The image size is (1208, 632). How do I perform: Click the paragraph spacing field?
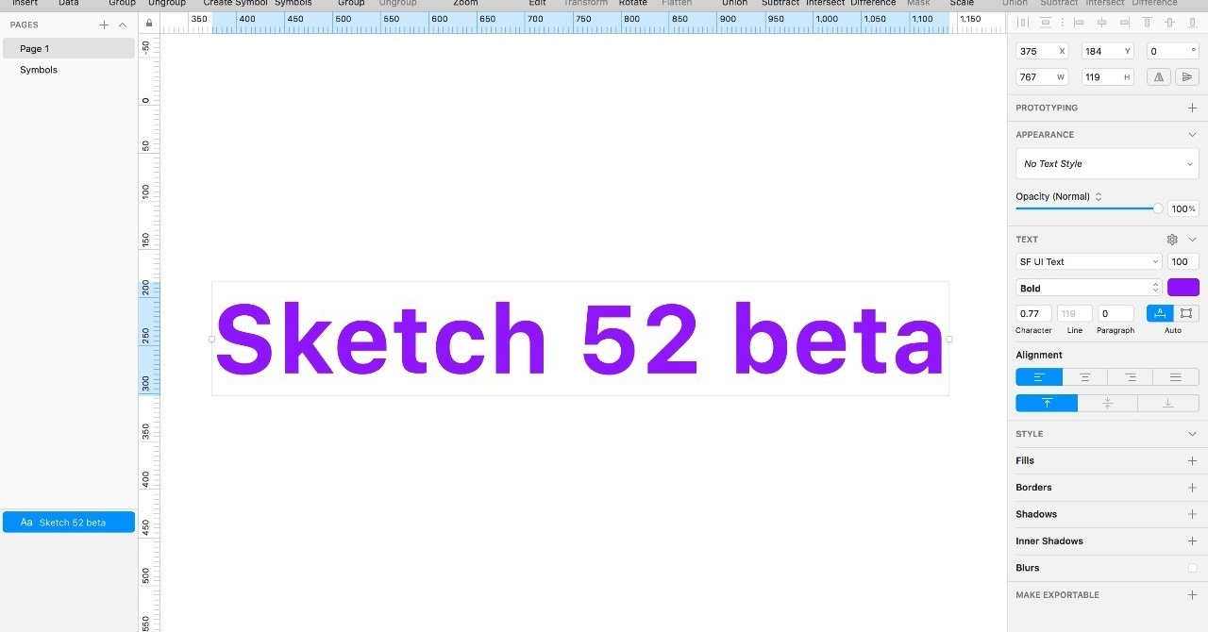pos(1116,314)
